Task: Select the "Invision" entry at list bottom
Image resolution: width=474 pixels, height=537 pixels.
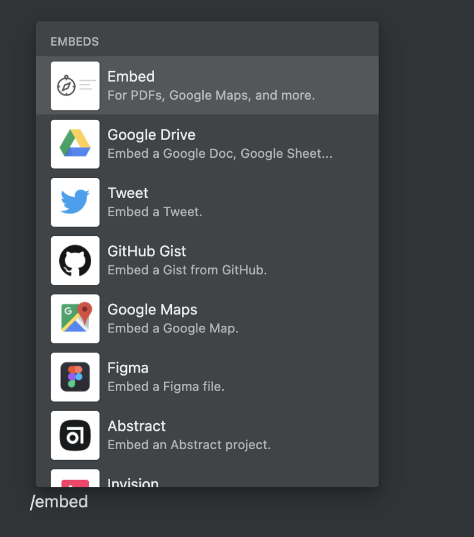Action: (x=133, y=482)
